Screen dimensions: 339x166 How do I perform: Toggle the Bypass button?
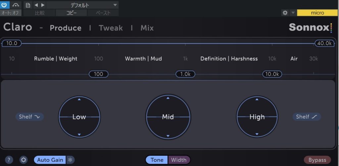point(317,160)
